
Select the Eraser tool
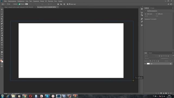click(2, 33)
